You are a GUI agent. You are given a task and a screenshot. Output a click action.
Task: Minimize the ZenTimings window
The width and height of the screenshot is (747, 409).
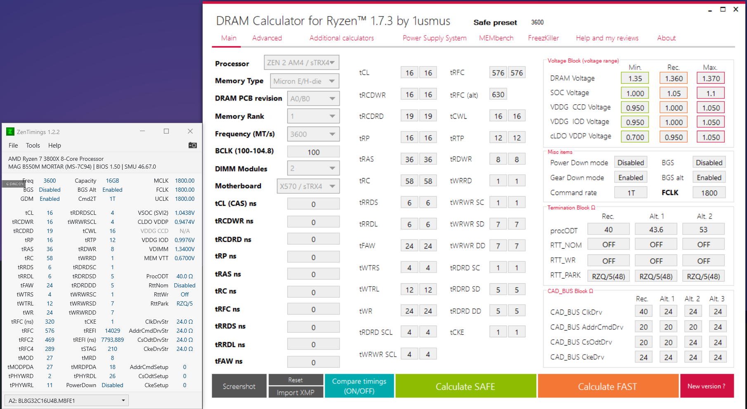pyautogui.click(x=142, y=131)
